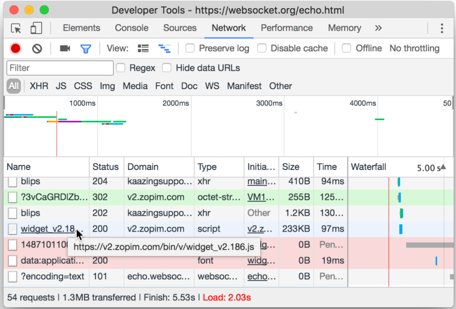The height and width of the screenshot is (309, 456).
Task: Click the 4000ms marker in the overview timeline
Action: 363,103
